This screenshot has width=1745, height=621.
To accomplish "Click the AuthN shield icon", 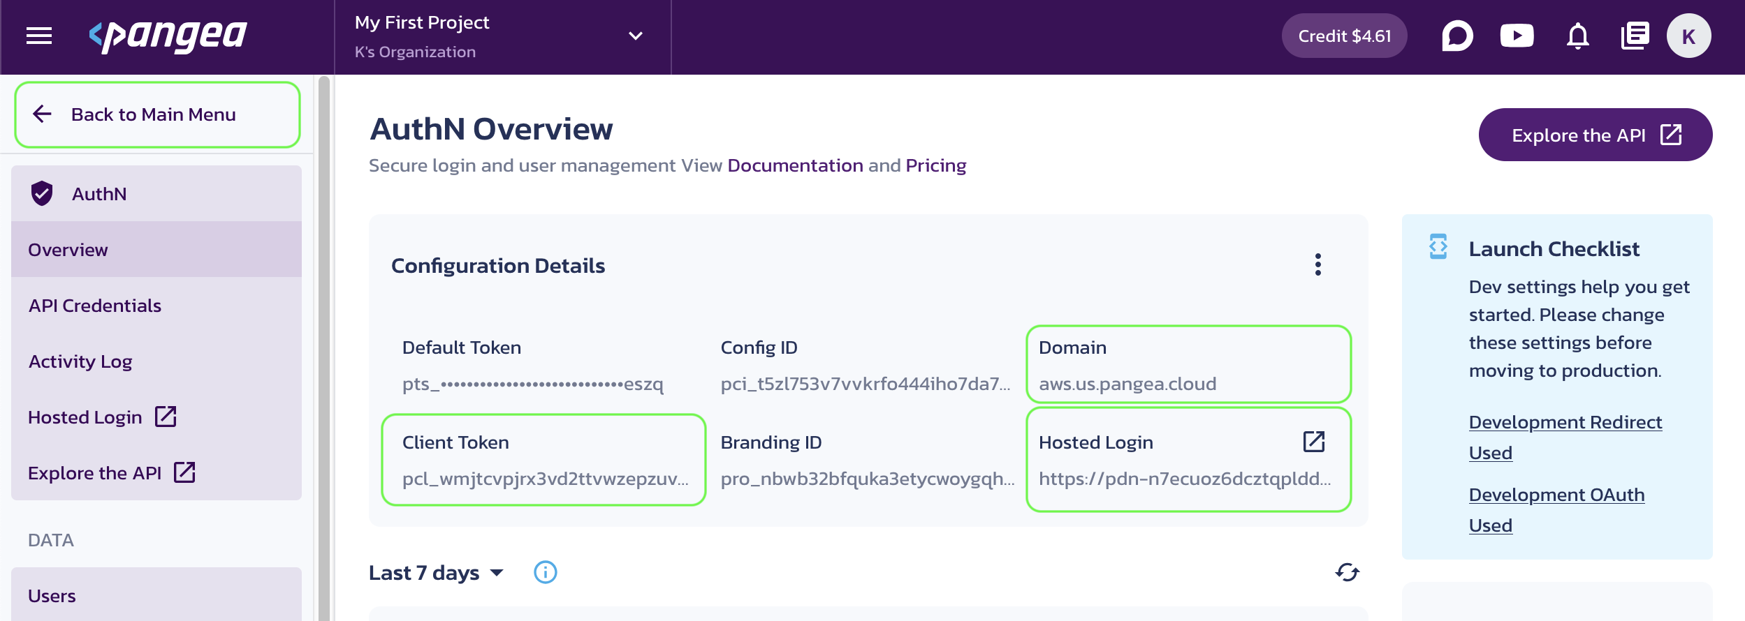I will (x=42, y=193).
